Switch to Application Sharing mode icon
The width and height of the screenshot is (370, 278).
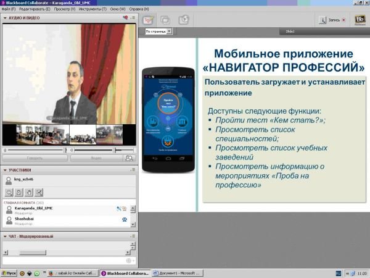coord(166,20)
